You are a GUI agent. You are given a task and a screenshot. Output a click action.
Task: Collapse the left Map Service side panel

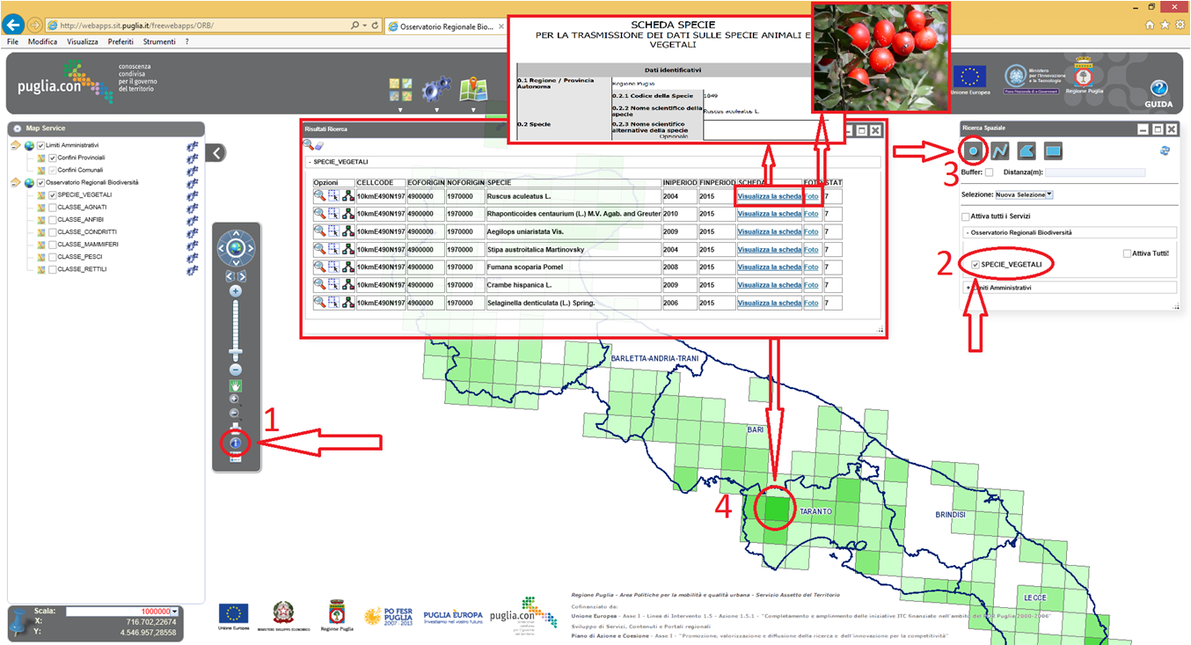click(x=216, y=153)
